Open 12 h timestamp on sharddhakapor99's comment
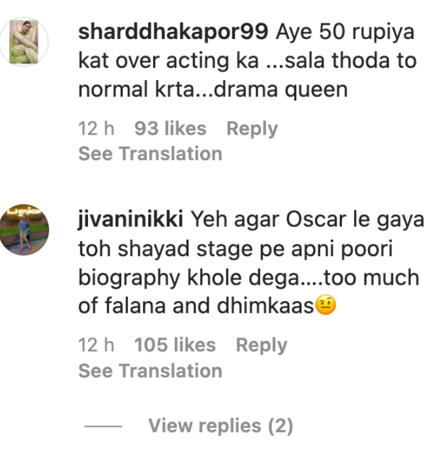Screen dimensions: 439x456 point(96,128)
